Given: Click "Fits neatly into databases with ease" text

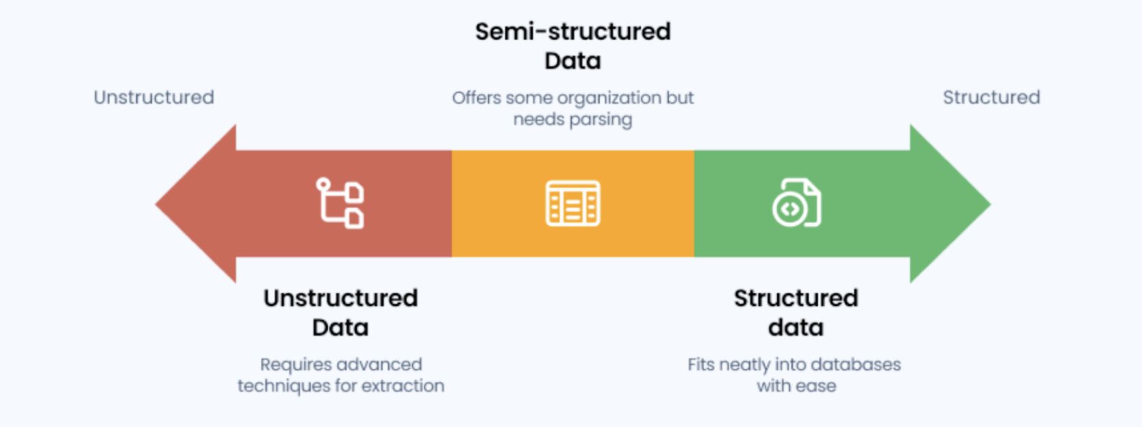Looking at the screenshot, I should (x=795, y=375).
